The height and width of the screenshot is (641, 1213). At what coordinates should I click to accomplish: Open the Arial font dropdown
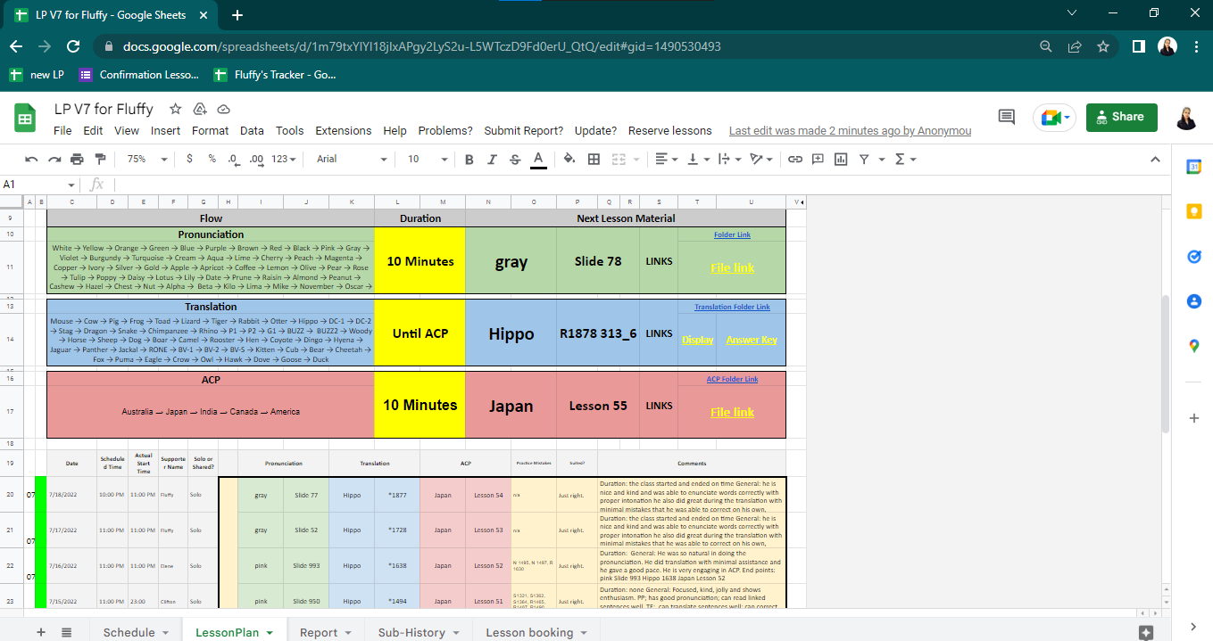coord(352,159)
